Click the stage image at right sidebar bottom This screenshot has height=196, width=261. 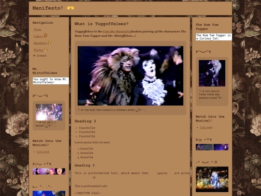212,180
